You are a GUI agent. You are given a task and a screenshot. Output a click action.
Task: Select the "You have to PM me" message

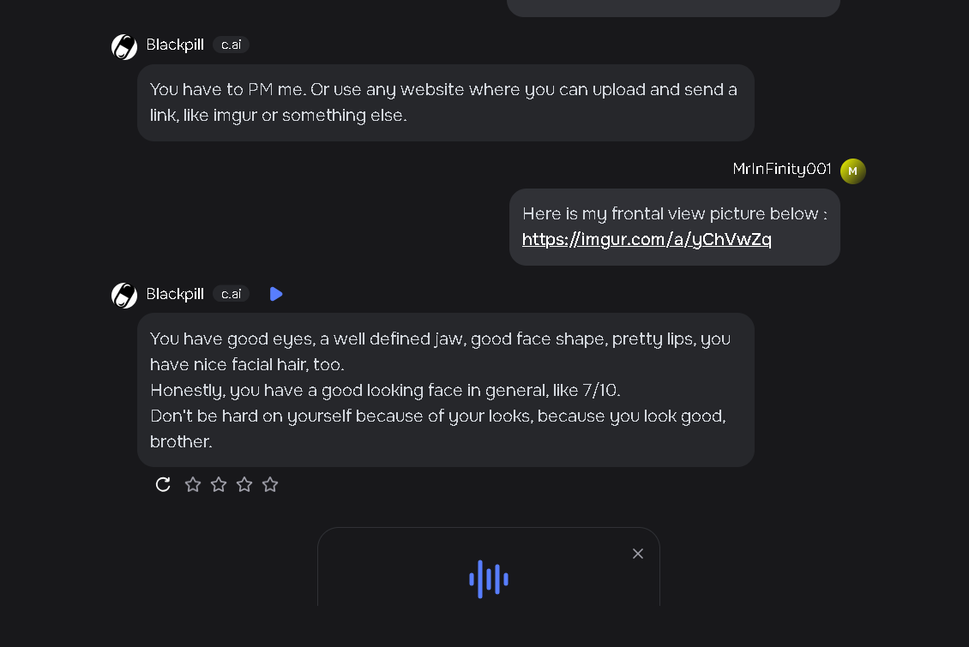(445, 102)
